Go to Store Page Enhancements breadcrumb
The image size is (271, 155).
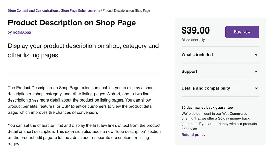click(x=81, y=10)
